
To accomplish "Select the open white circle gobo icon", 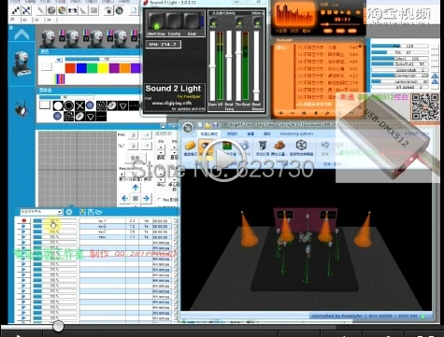I will click(x=58, y=105).
